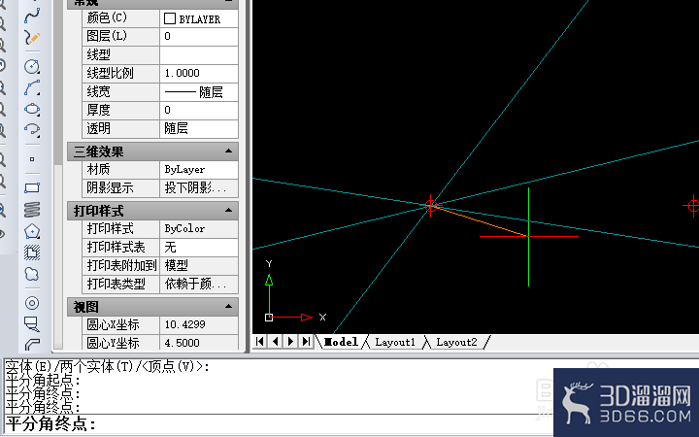Open the 线宽 随层 dropdown

point(199,92)
